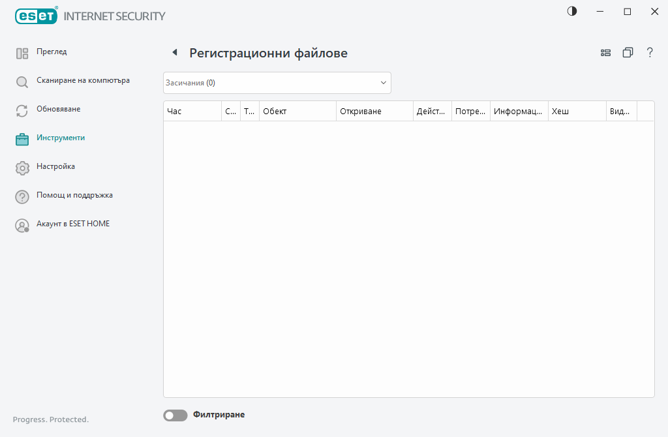Enable the Филтриране toggle
The height and width of the screenshot is (437, 668).
coord(175,415)
